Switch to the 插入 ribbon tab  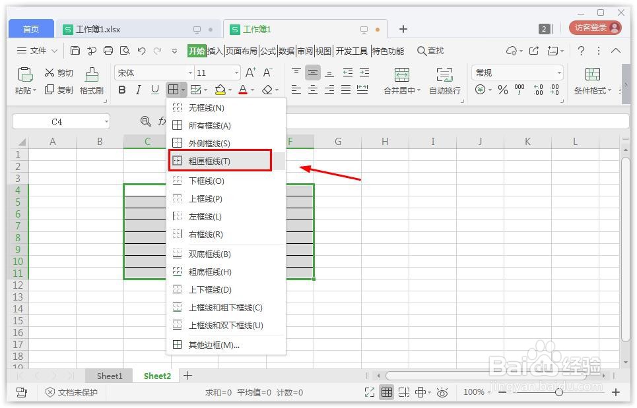coord(215,51)
